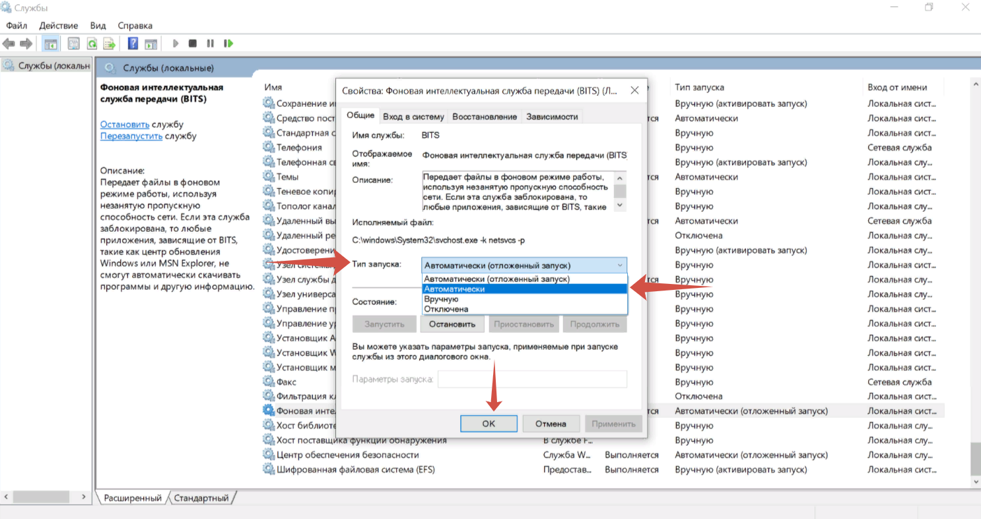This screenshot has width=981, height=519.
Task: Click the Export List toolbar icon
Action: coord(110,44)
